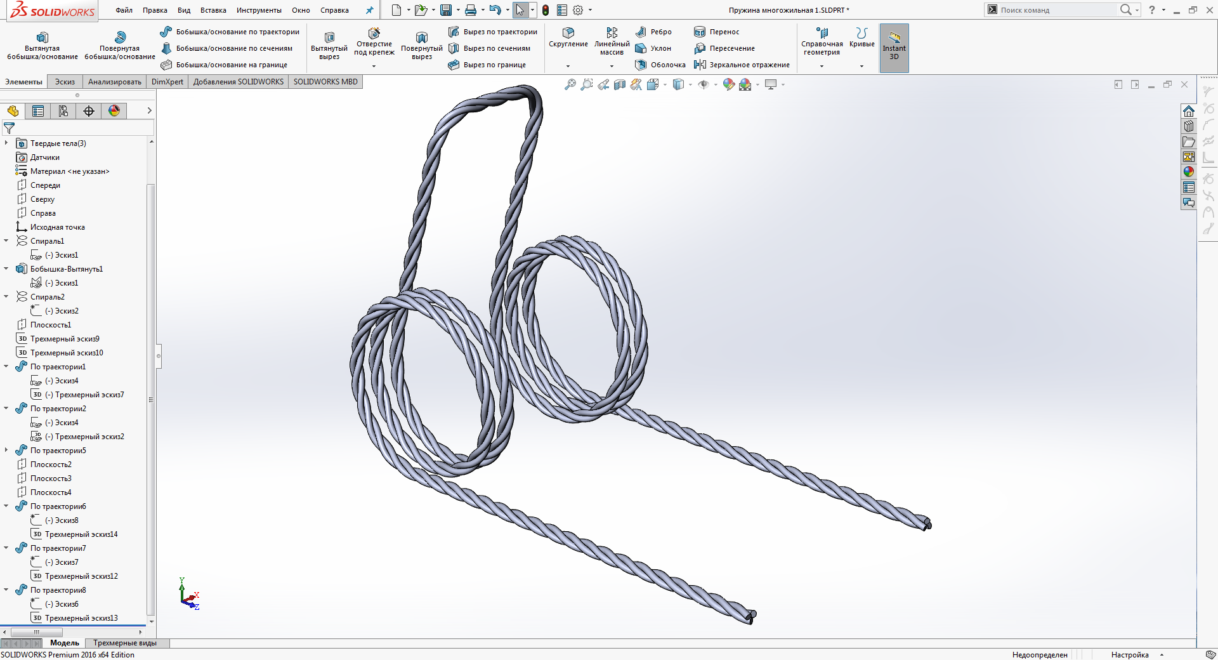This screenshot has height=660, width=1218.
Task: Switch to the Анализировать tab
Action: tap(115, 82)
